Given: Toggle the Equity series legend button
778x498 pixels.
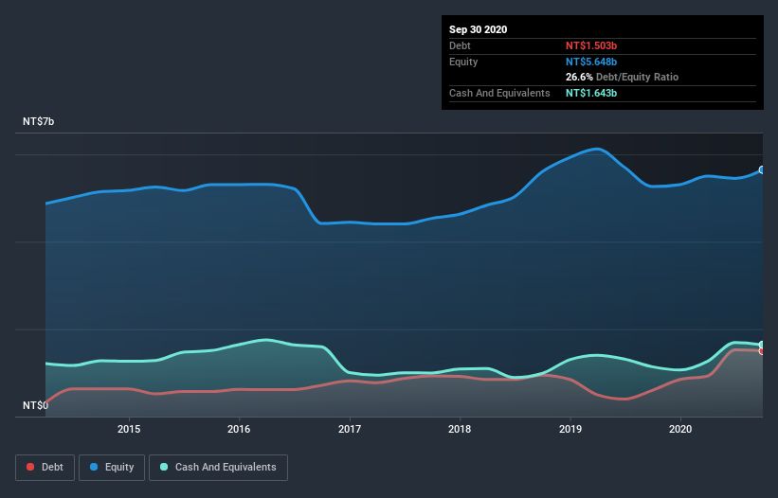Looking at the screenshot, I should click(x=112, y=468).
